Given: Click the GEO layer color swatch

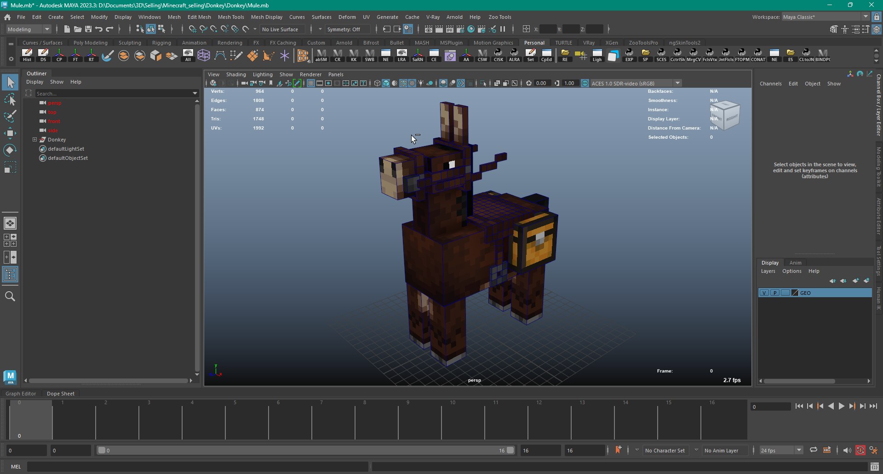Looking at the screenshot, I should pyautogui.click(x=795, y=293).
